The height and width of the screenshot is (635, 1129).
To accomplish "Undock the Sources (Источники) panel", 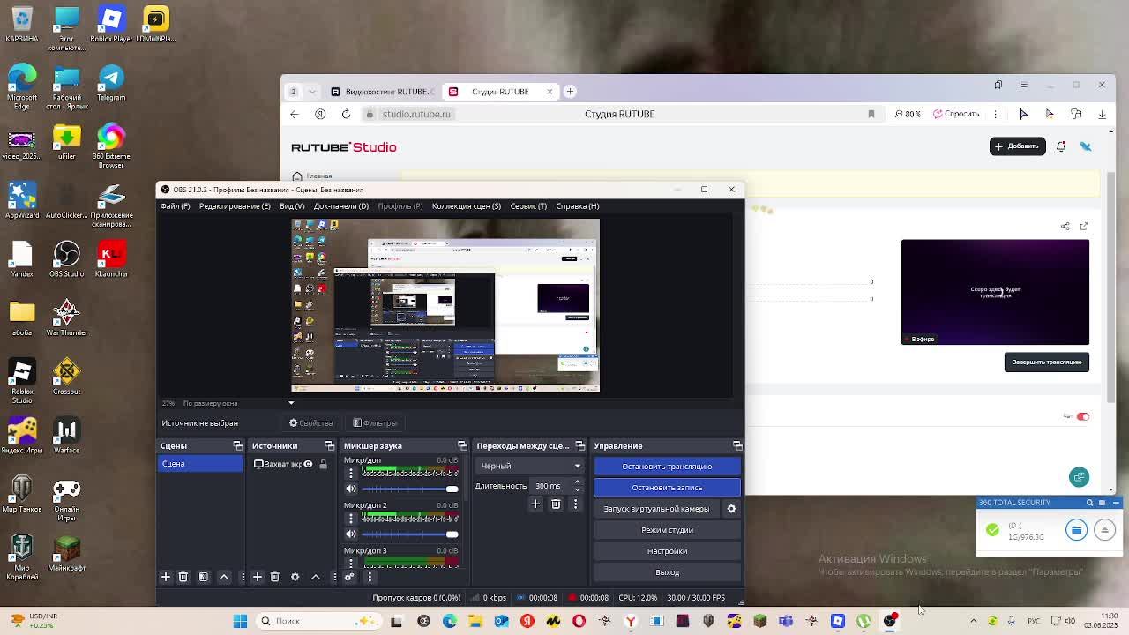I will [x=329, y=445].
